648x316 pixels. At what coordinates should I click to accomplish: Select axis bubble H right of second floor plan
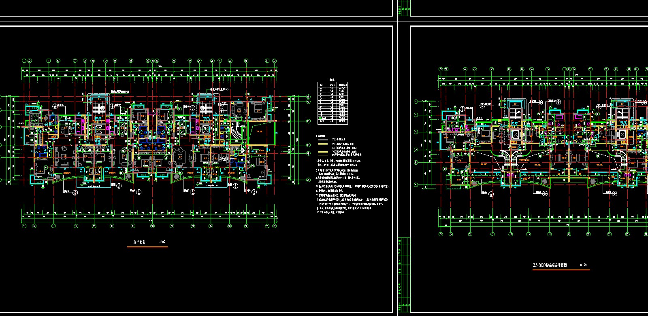308,96
